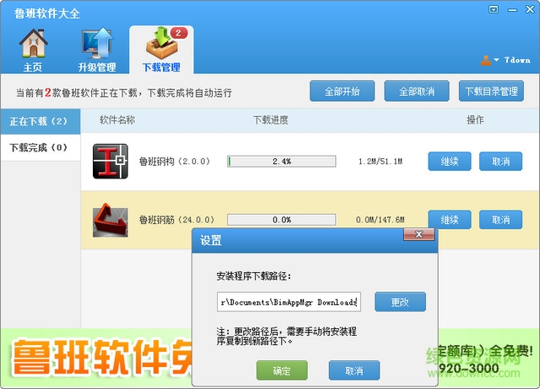Close the 鲁班软件大全 main window
540x389 pixels.
[530, 9]
